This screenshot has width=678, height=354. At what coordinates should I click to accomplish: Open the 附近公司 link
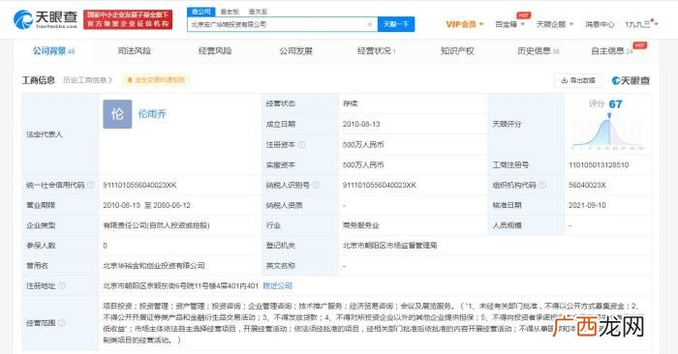(278, 285)
